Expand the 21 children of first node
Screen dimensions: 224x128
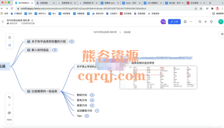point(72,41)
